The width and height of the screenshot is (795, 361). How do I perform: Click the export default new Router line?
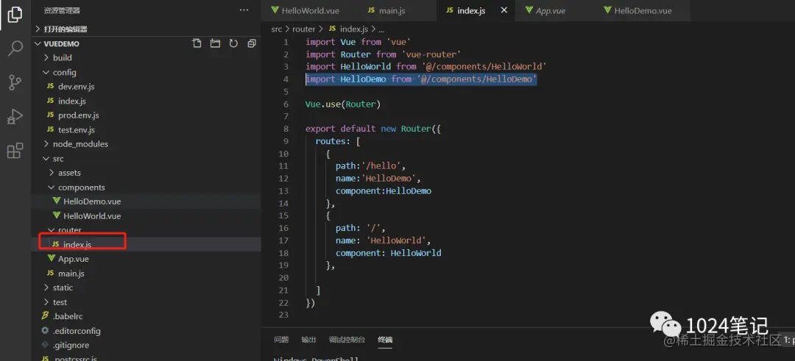click(x=373, y=129)
